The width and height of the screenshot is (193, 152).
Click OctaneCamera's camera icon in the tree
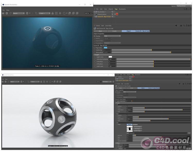(x=96, y=14)
